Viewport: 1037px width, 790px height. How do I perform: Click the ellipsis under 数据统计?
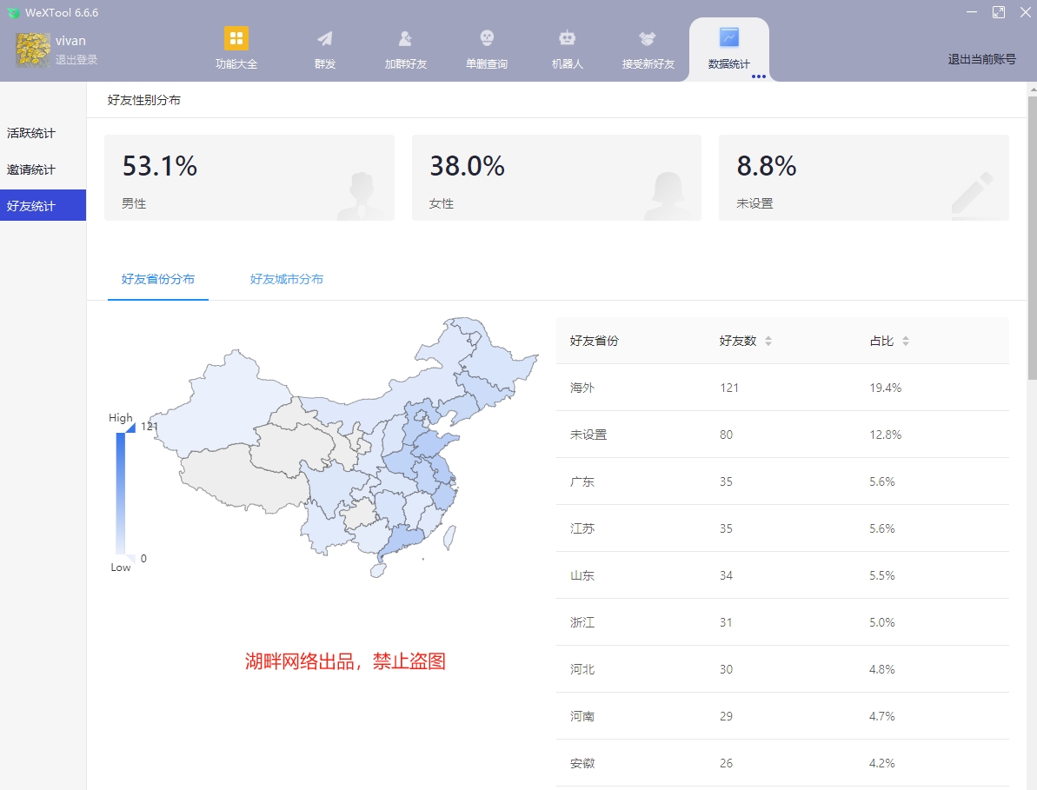tap(758, 77)
